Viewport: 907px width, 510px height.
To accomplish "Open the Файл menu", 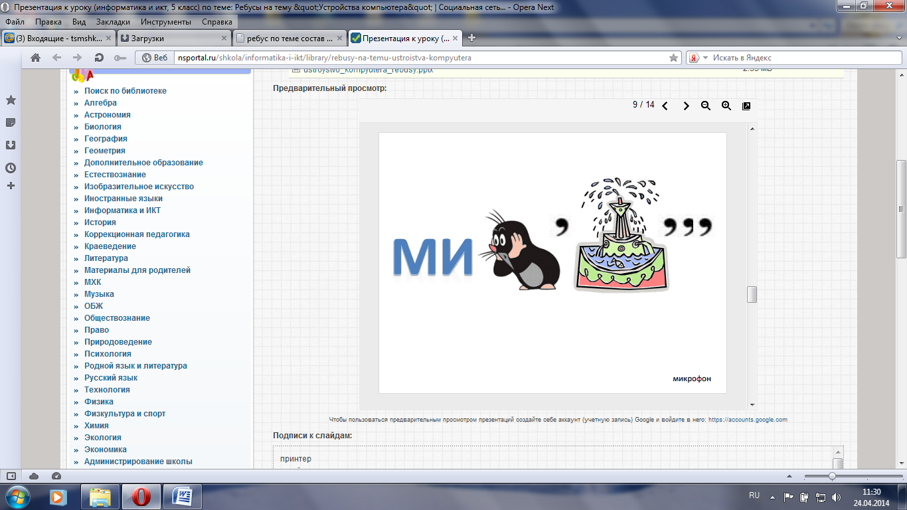I will (15, 21).
